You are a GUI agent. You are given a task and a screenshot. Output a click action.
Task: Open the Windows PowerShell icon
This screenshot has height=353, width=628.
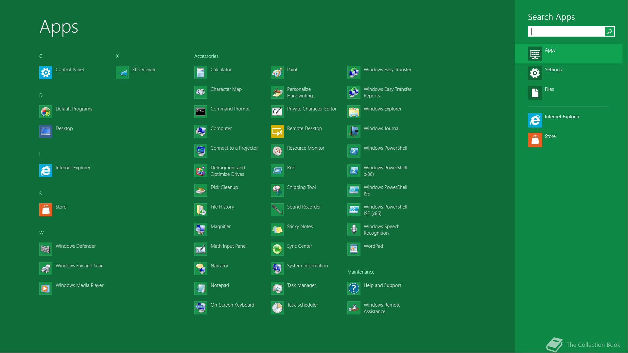tap(354, 151)
